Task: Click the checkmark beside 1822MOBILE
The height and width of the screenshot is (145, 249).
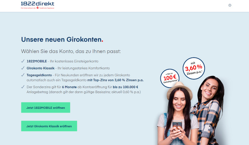Action: [x=23, y=61]
